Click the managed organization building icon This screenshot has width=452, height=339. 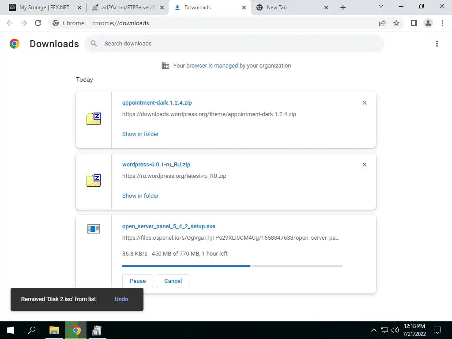coord(166,66)
